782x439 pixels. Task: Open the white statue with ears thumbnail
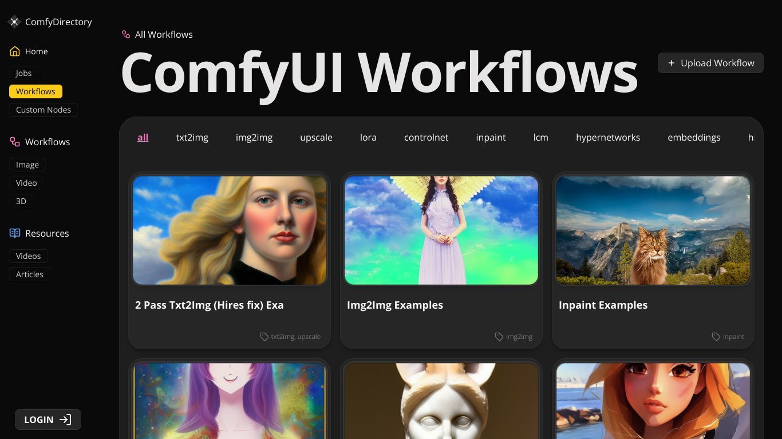coord(441,401)
